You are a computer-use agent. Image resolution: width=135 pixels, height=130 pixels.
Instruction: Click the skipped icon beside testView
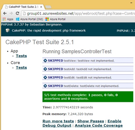45,61
